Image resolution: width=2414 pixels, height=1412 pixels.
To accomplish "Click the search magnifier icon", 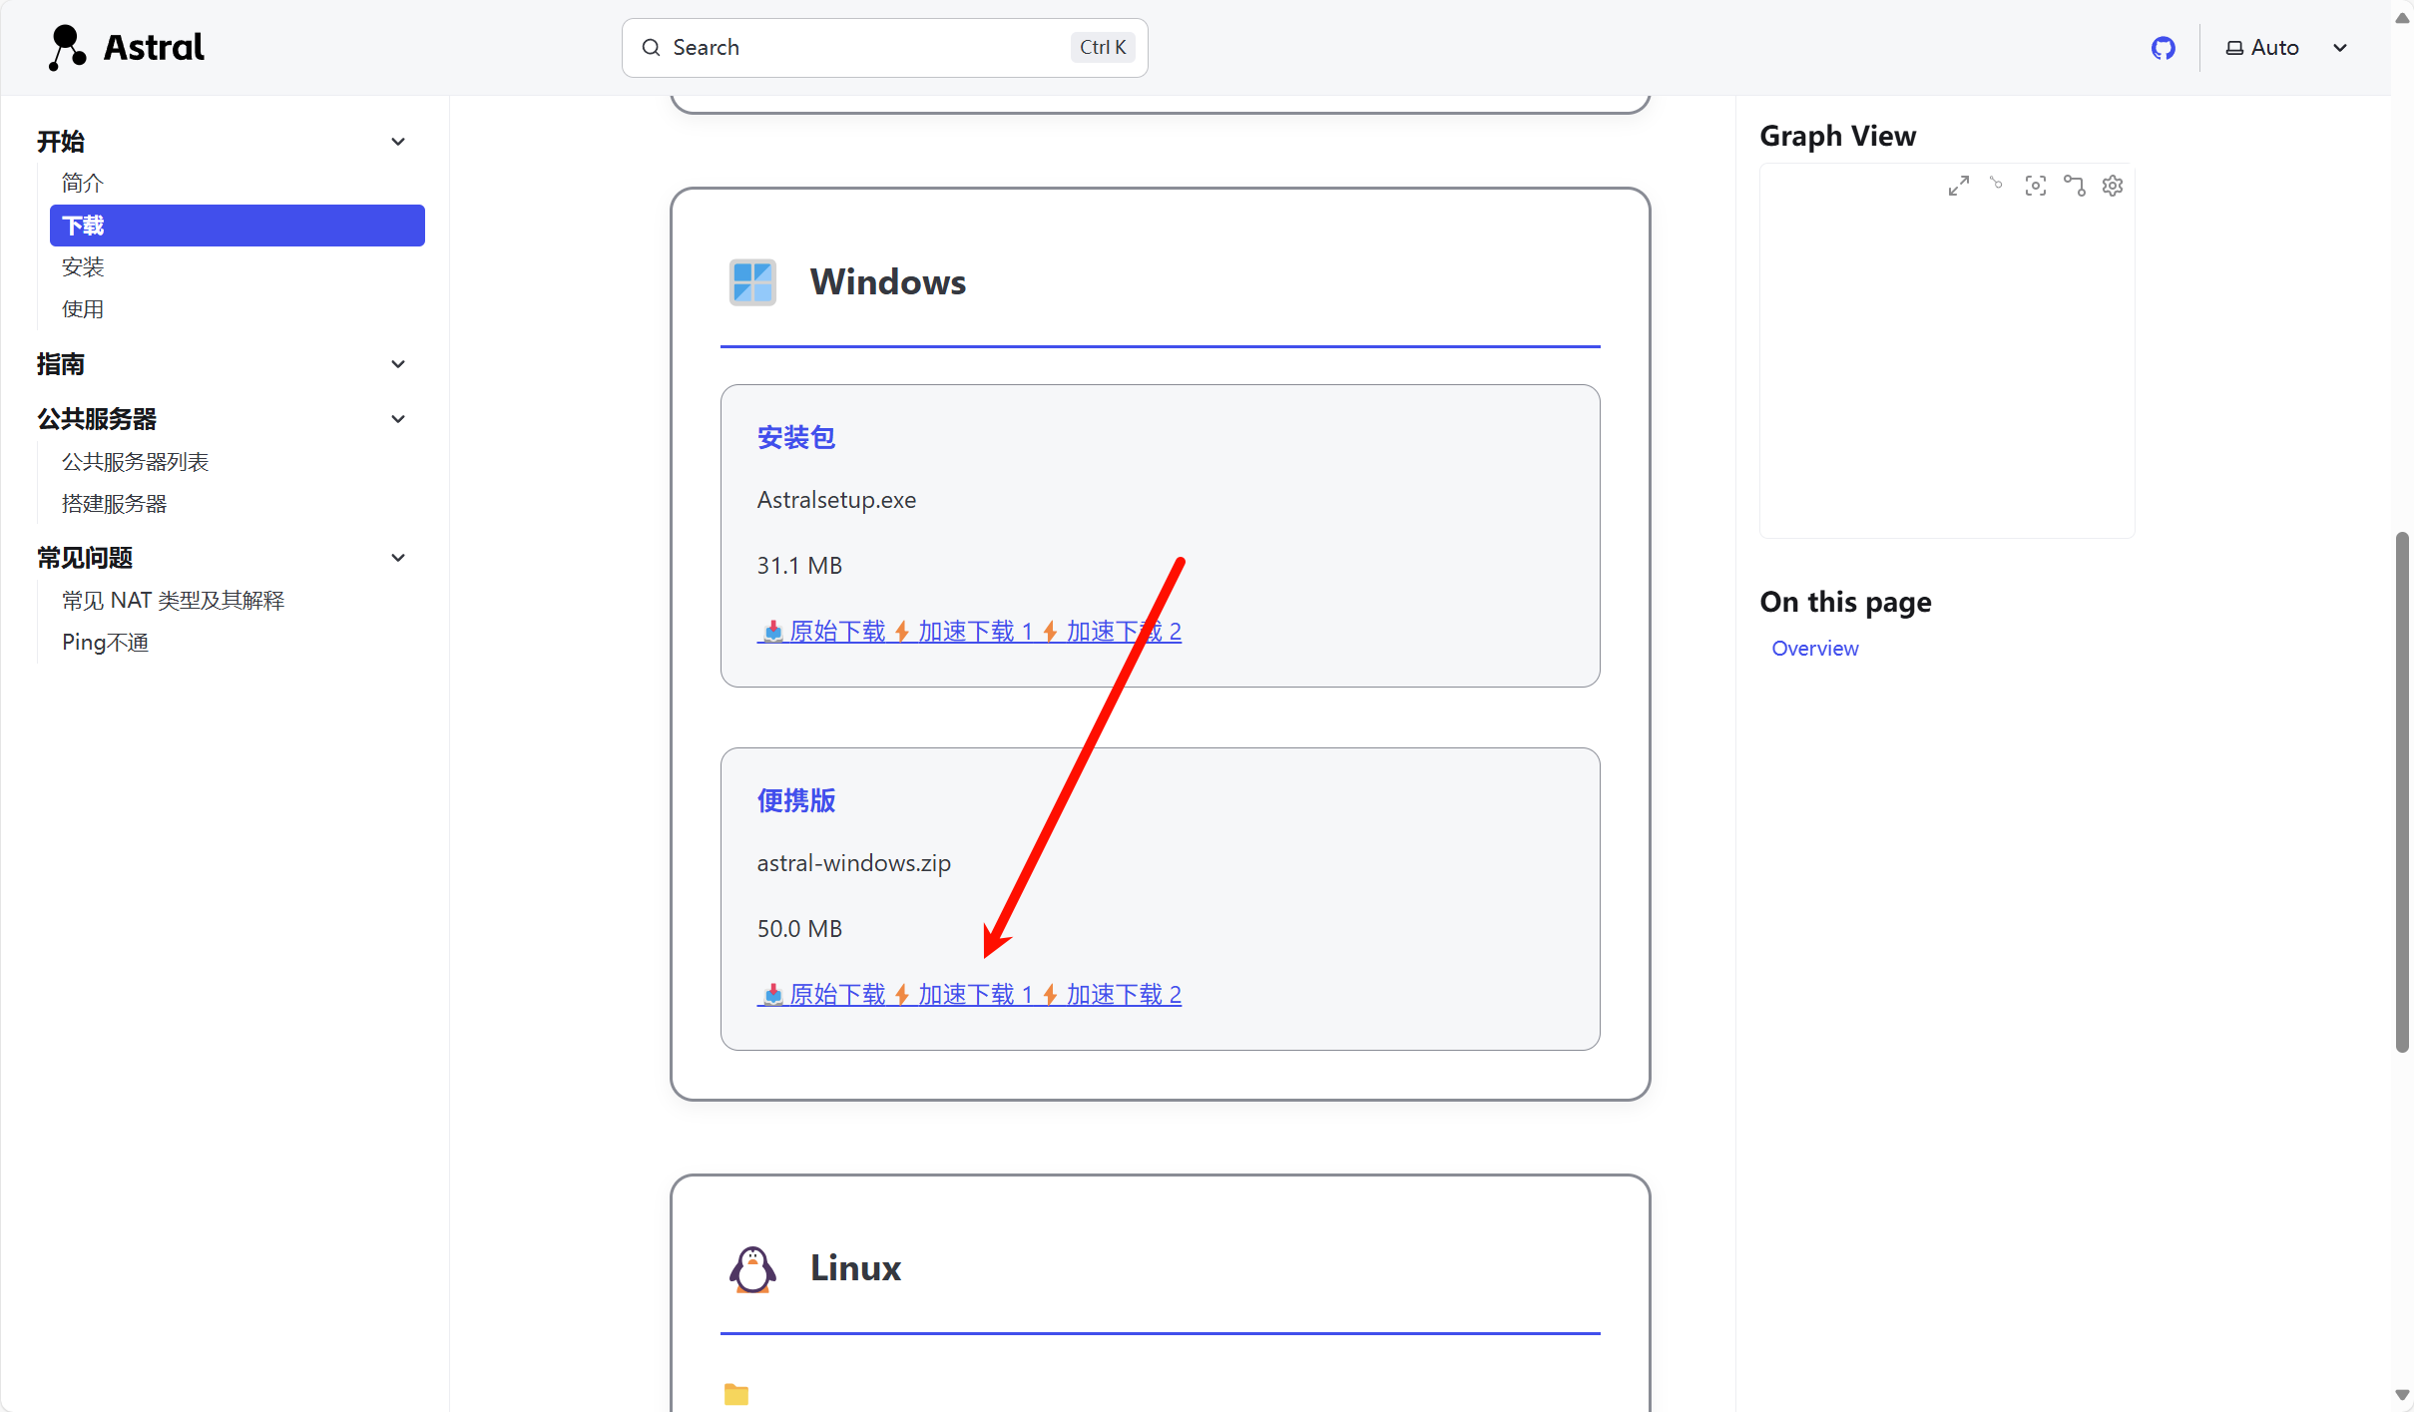I will 651,48.
